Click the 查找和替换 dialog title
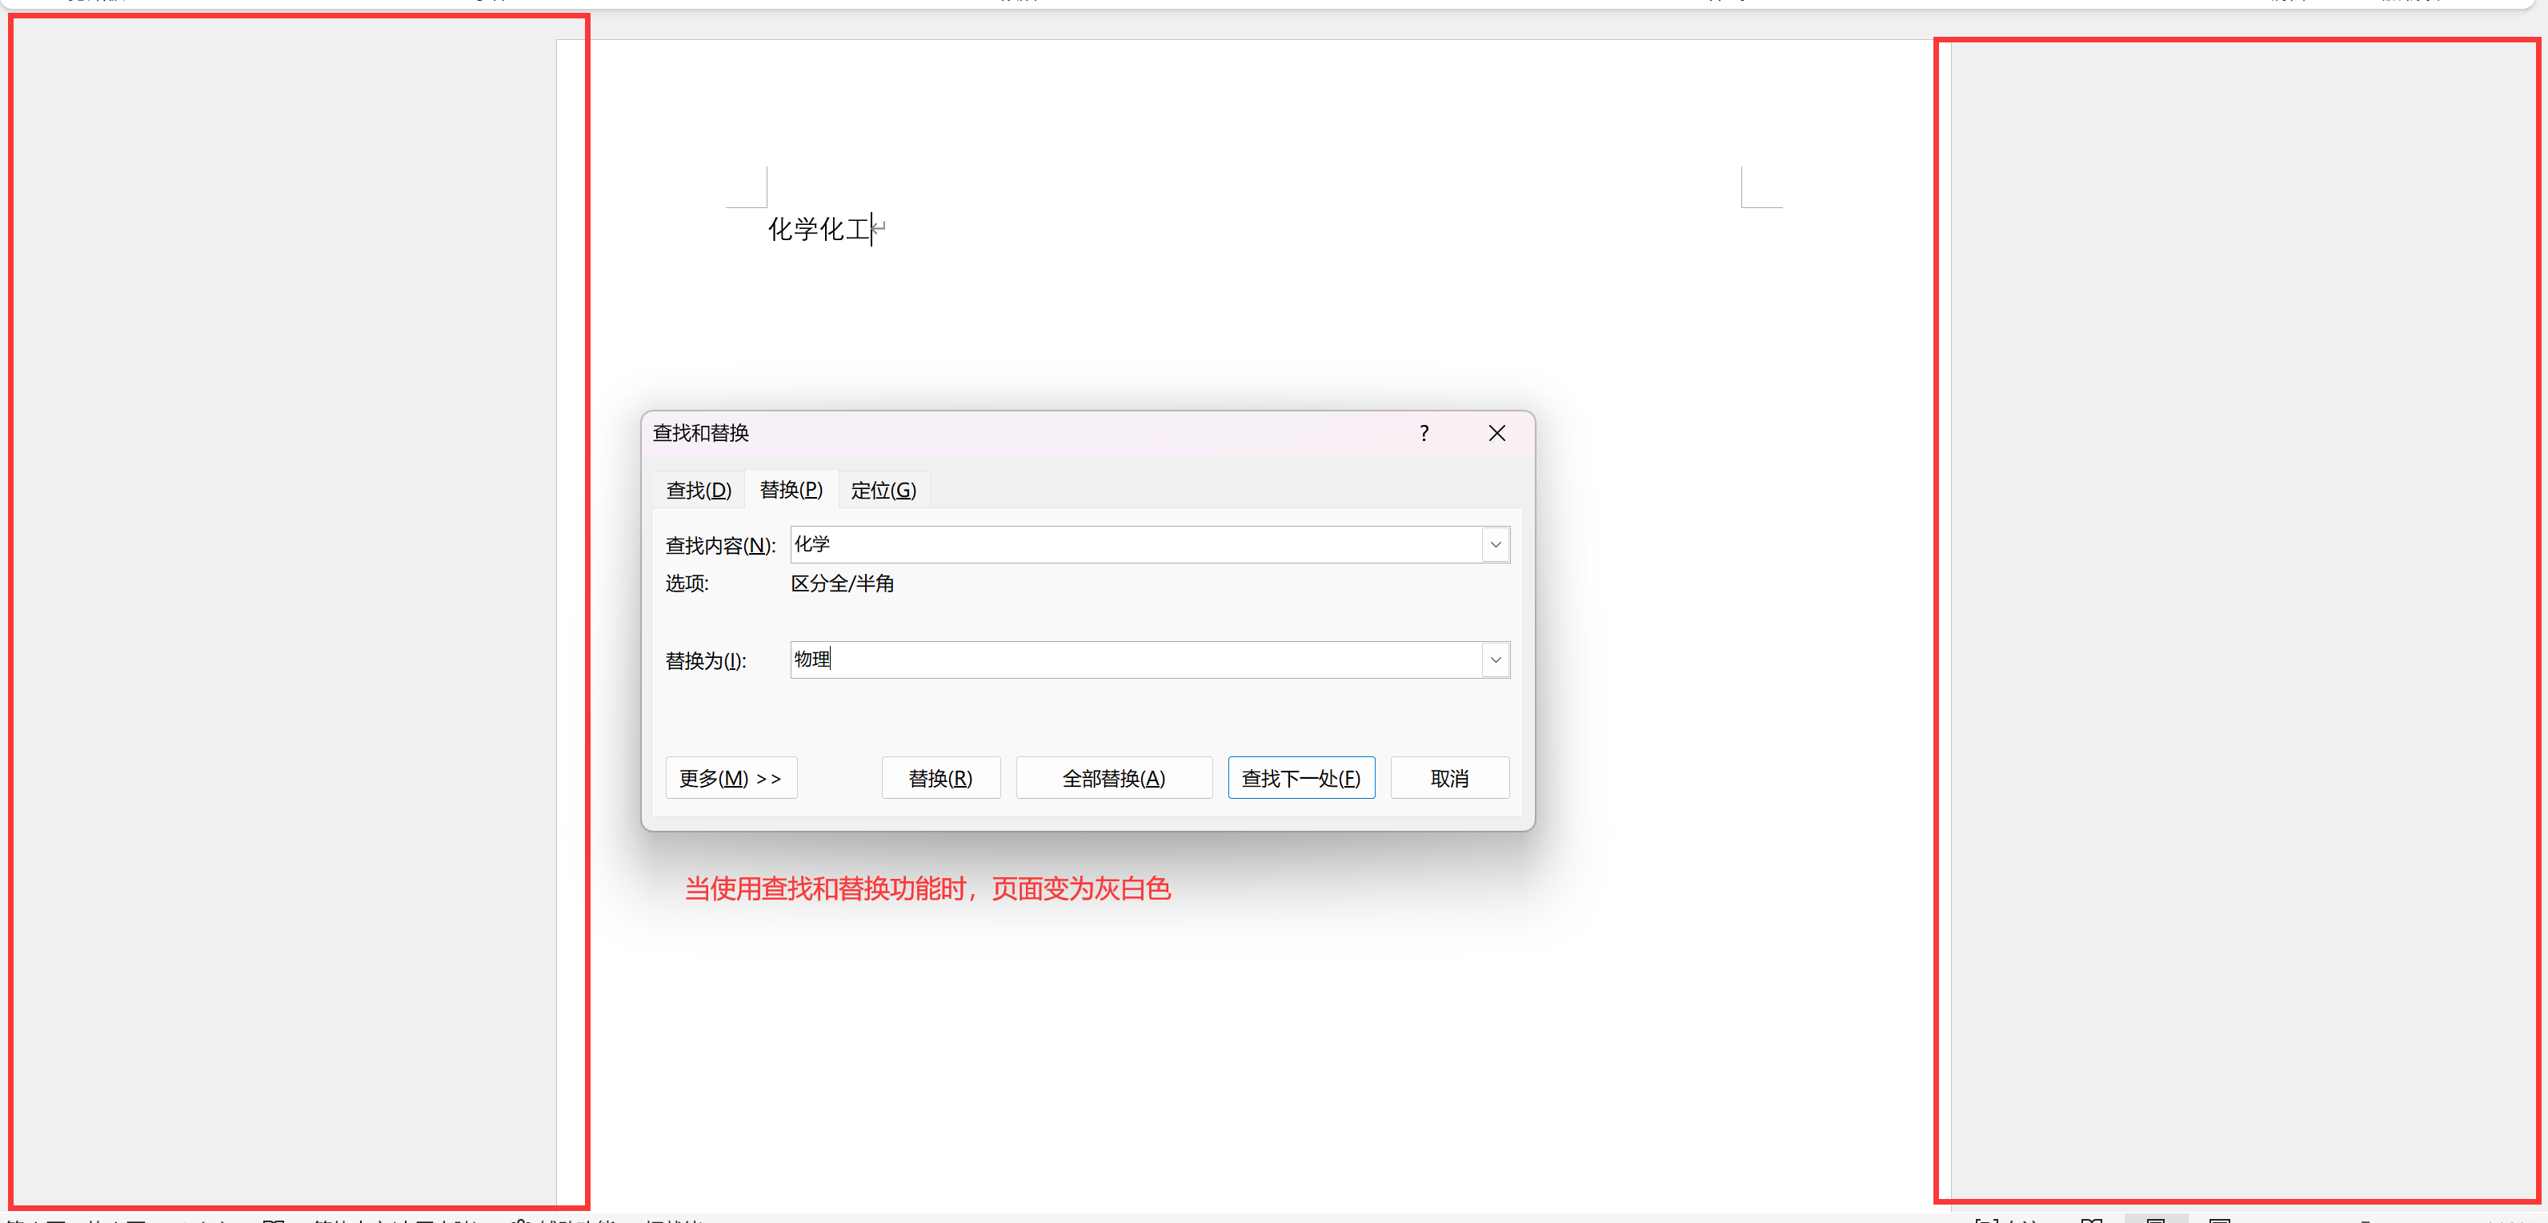 (x=700, y=433)
